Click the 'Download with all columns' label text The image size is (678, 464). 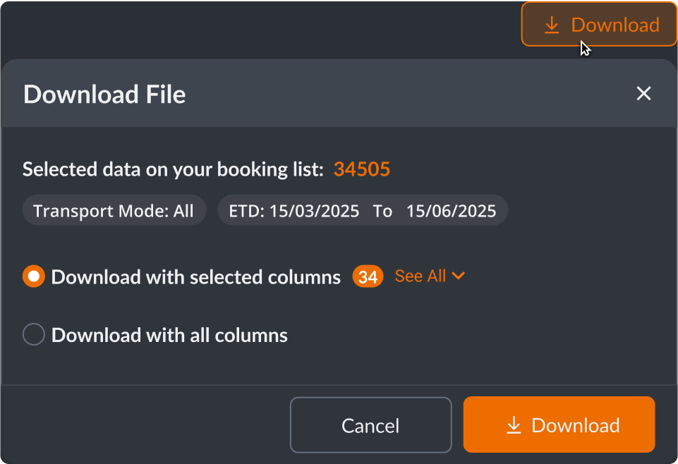169,335
